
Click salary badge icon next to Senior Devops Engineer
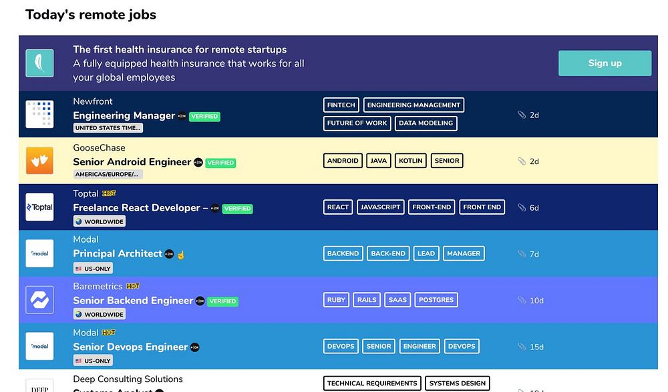pos(194,347)
